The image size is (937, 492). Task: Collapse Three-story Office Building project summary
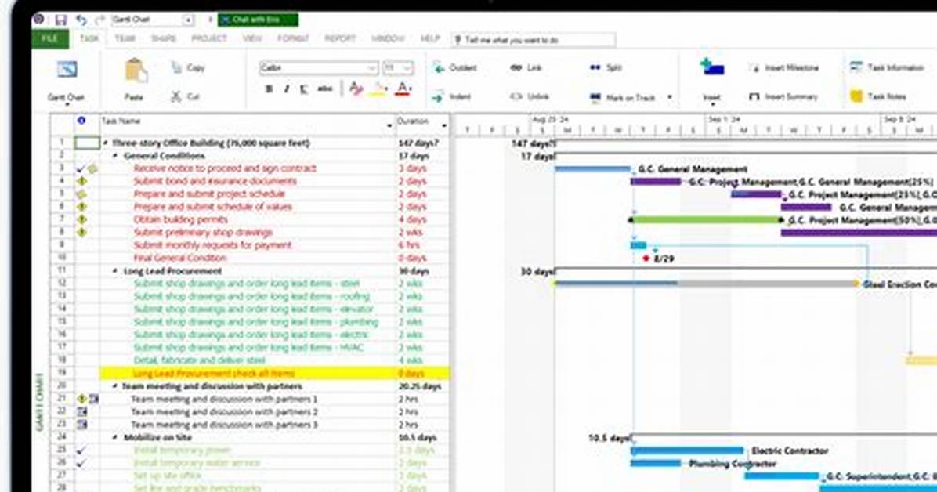tap(106, 143)
